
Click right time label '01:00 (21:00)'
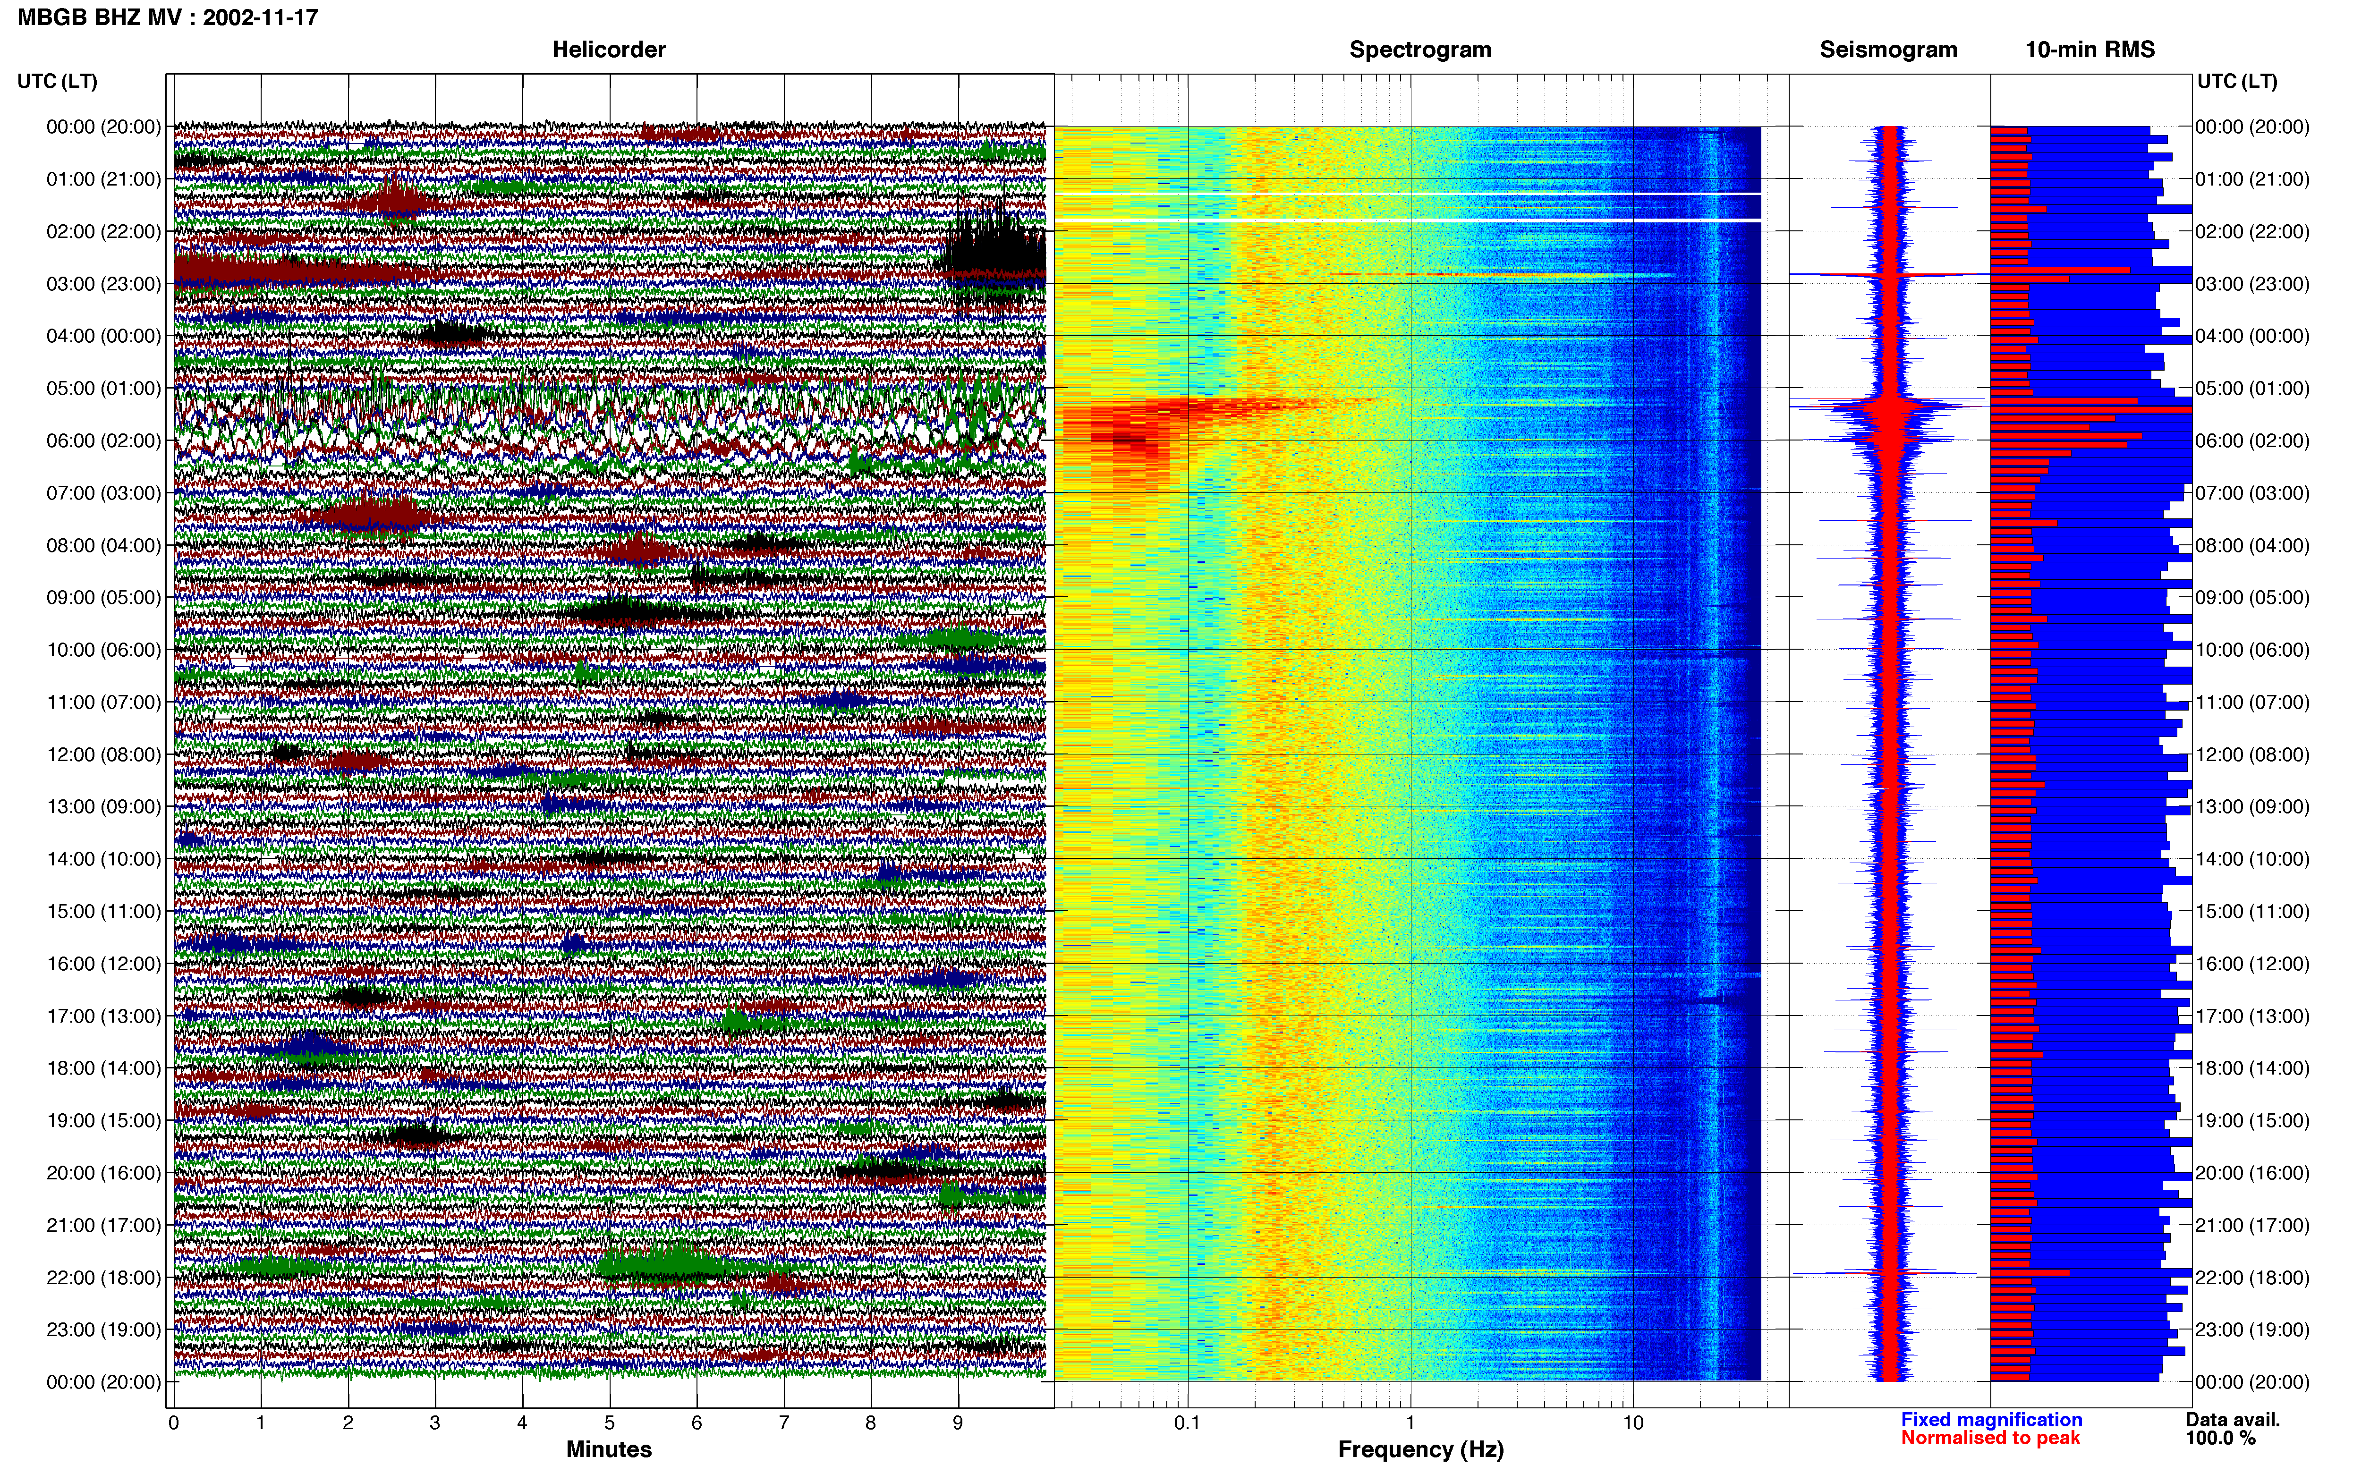pyautogui.click(x=2252, y=178)
